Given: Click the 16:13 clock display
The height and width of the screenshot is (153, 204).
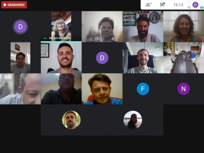Looking at the screenshot, I should tap(178, 5).
